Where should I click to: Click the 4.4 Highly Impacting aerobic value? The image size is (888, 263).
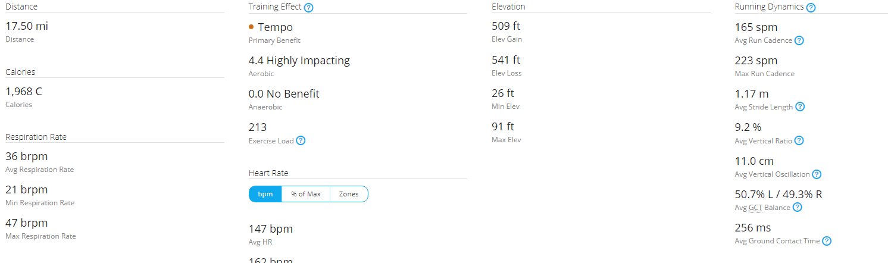[x=299, y=61]
